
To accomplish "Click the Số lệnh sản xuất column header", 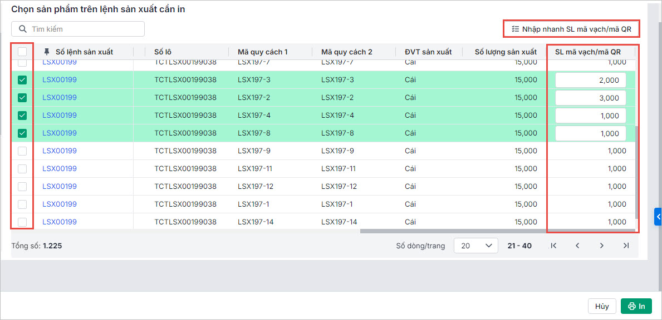I will pyautogui.click(x=84, y=52).
